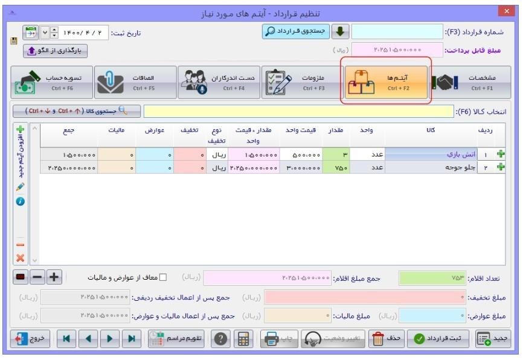
Task: Click the question mark help button
Action: [220, 339]
